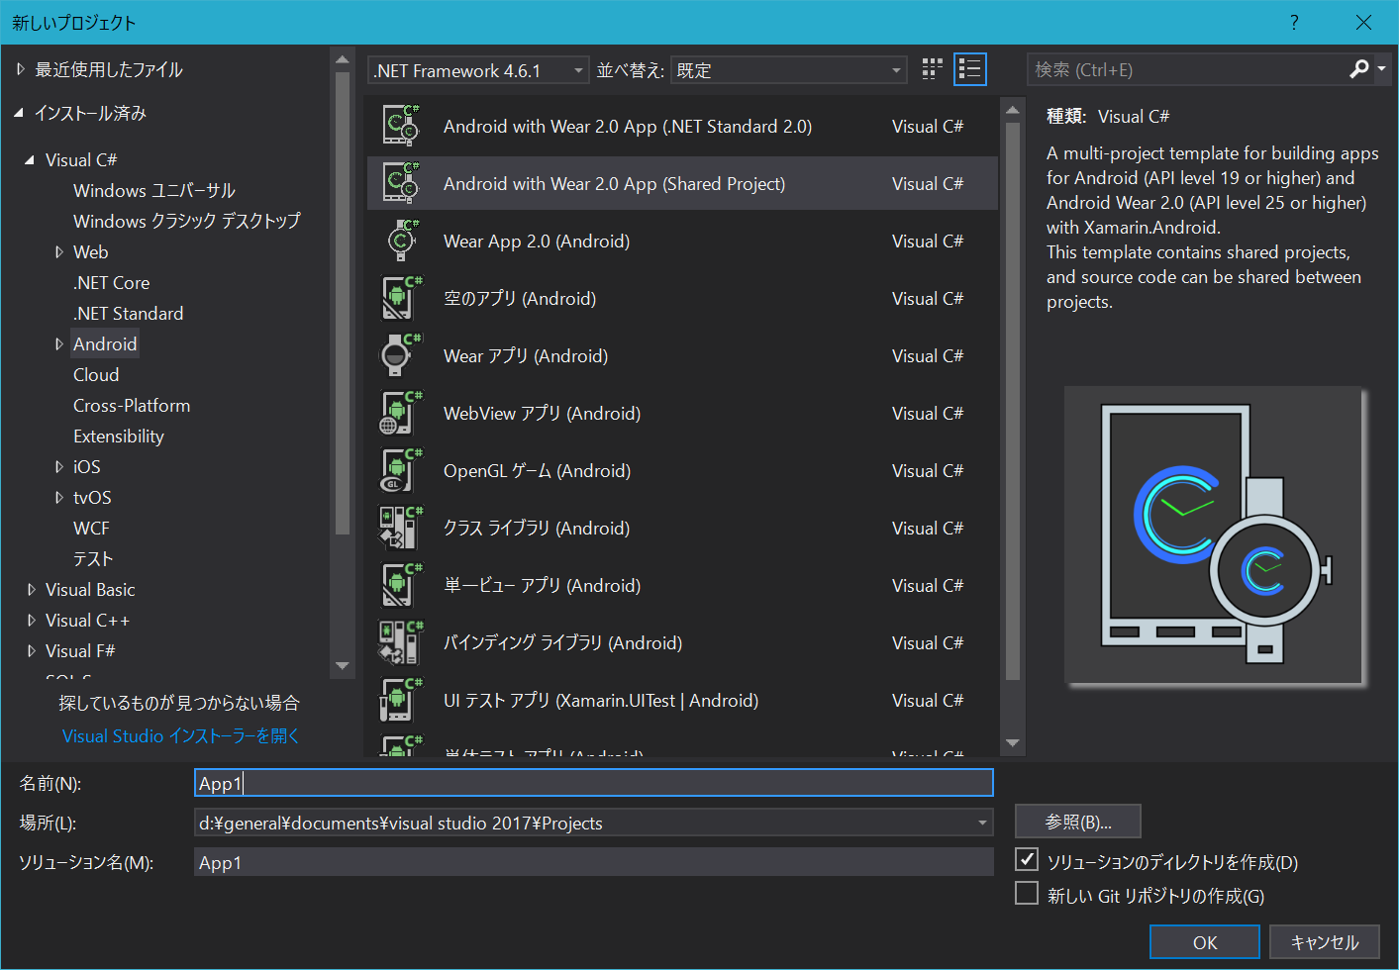1399x970 pixels.
Task: Click the ソリューション名 field
Action: pyautogui.click(x=594, y=862)
